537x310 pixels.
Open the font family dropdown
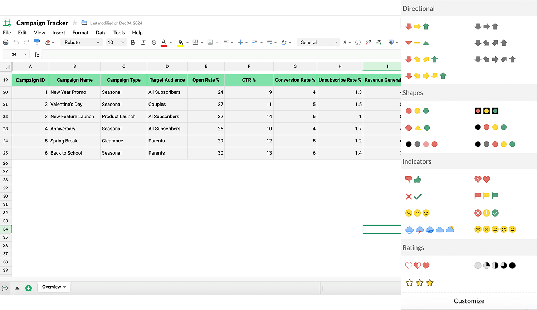(82, 42)
